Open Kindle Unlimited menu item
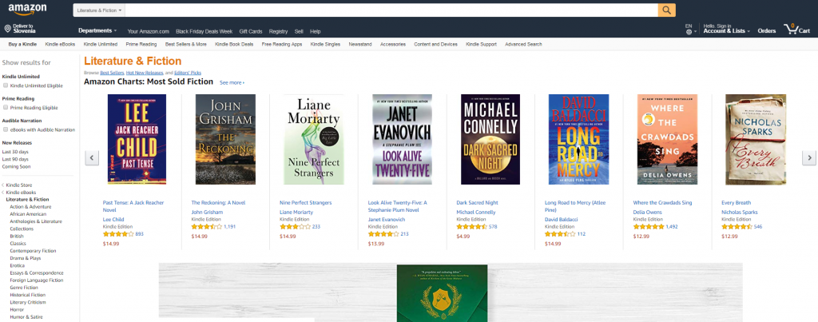 point(101,45)
